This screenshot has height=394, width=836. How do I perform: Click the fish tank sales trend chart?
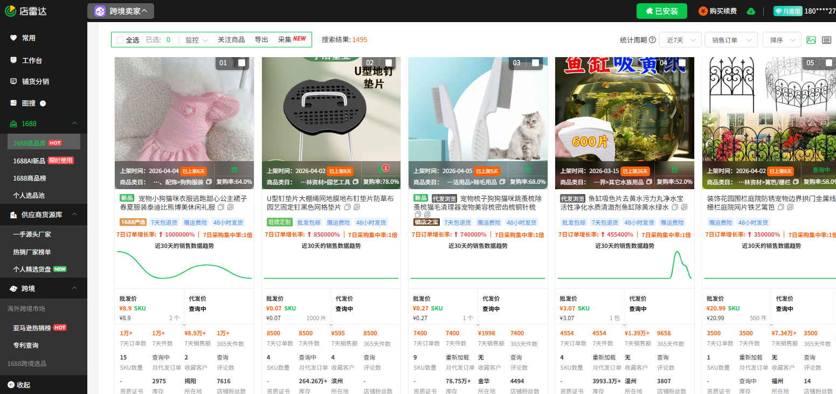(x=624, y=265)
